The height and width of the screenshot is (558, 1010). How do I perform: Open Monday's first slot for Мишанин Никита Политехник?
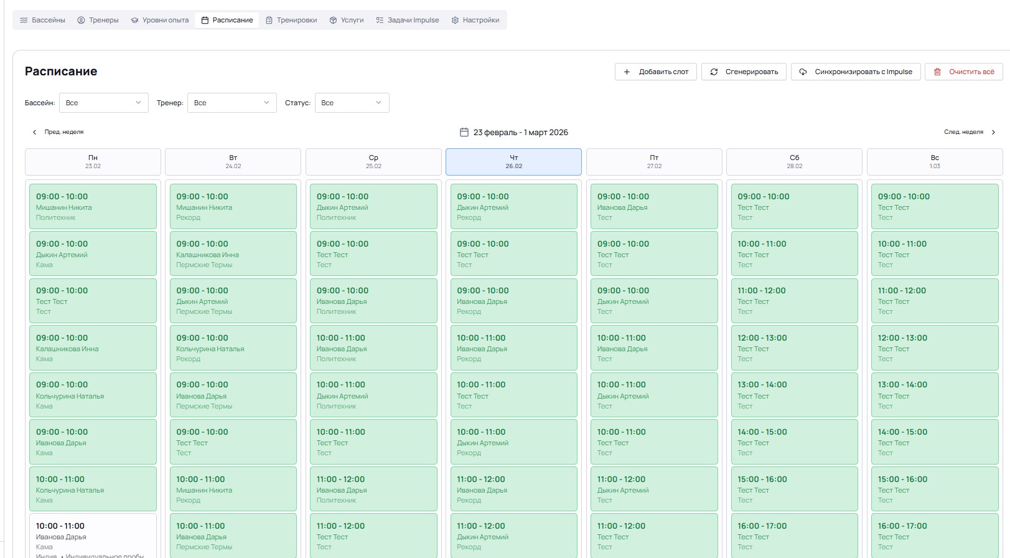click(93, 206)
